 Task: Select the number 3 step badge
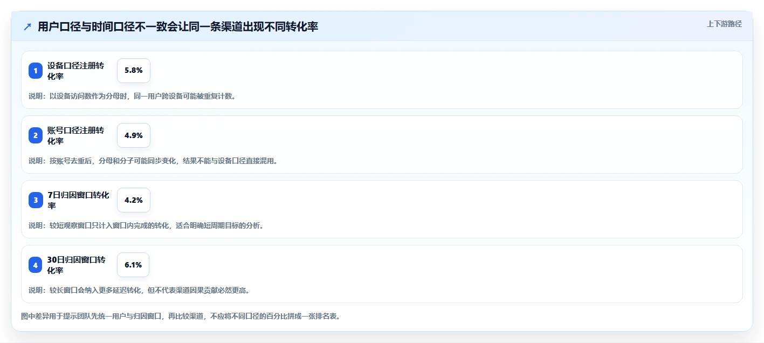pos(36,200)
